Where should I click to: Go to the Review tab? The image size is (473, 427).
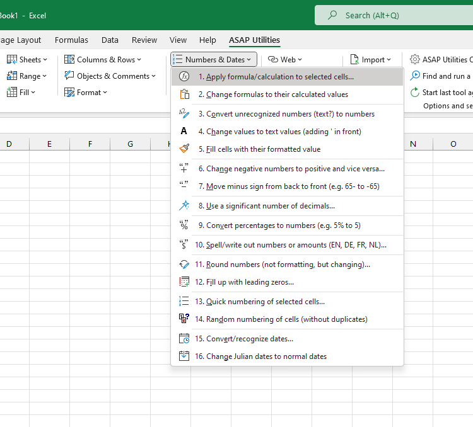click(144, 40)
